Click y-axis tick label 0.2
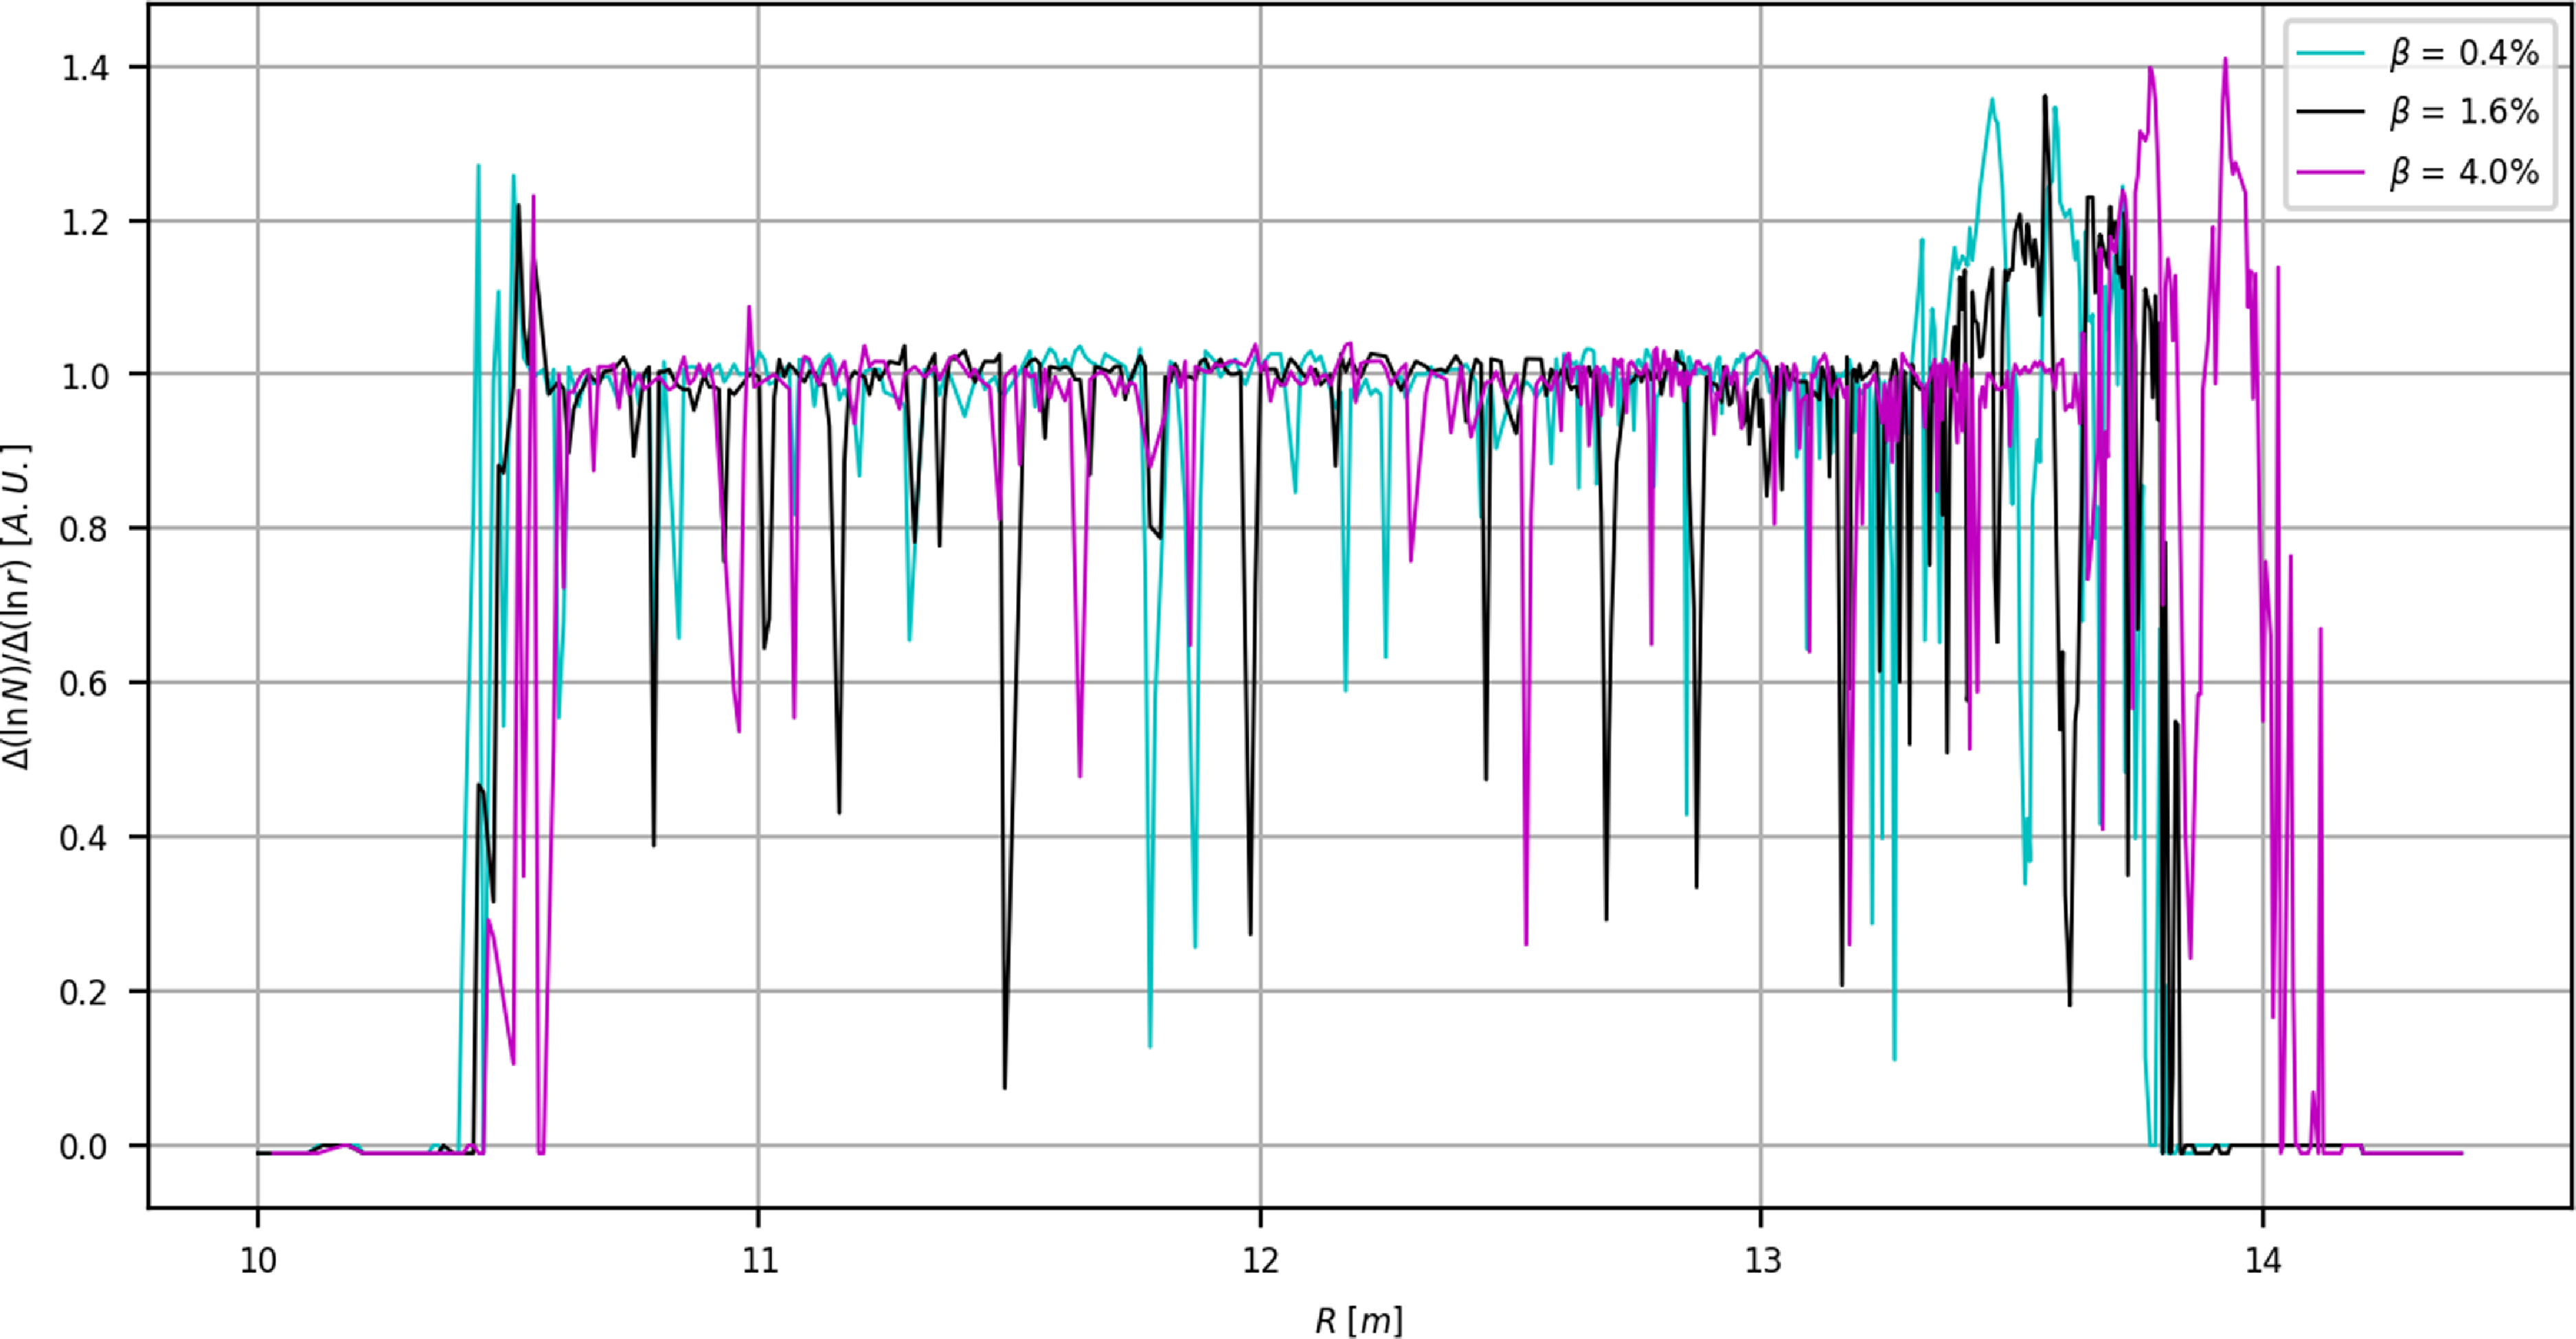 pyautogui.click(x=85, y=993)
